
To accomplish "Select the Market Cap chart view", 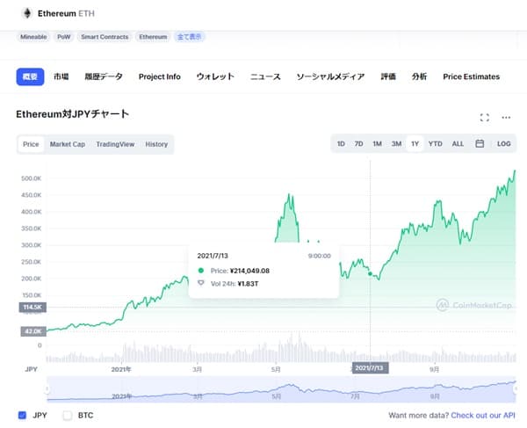I will (x=67, y=144).
